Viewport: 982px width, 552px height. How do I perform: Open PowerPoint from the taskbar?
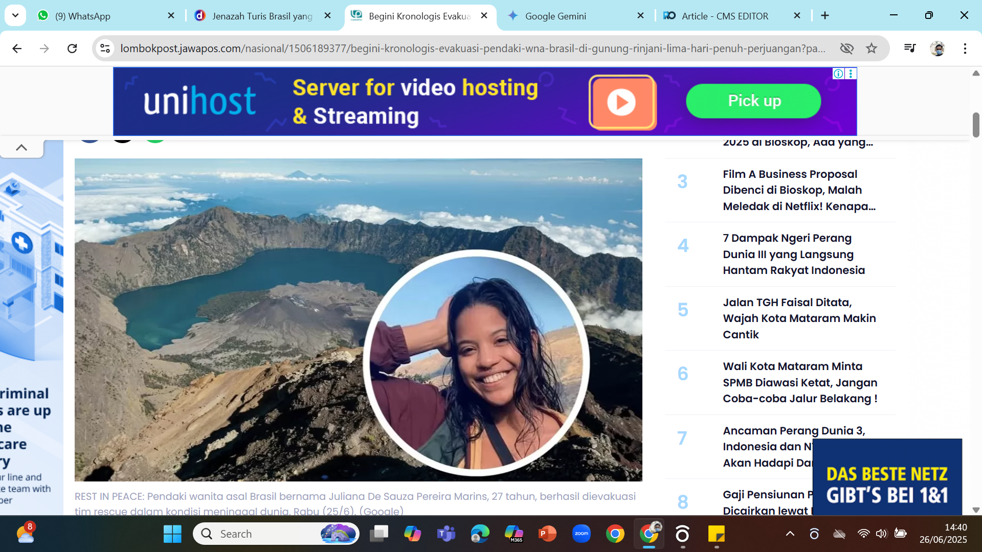tap(547, 534)
